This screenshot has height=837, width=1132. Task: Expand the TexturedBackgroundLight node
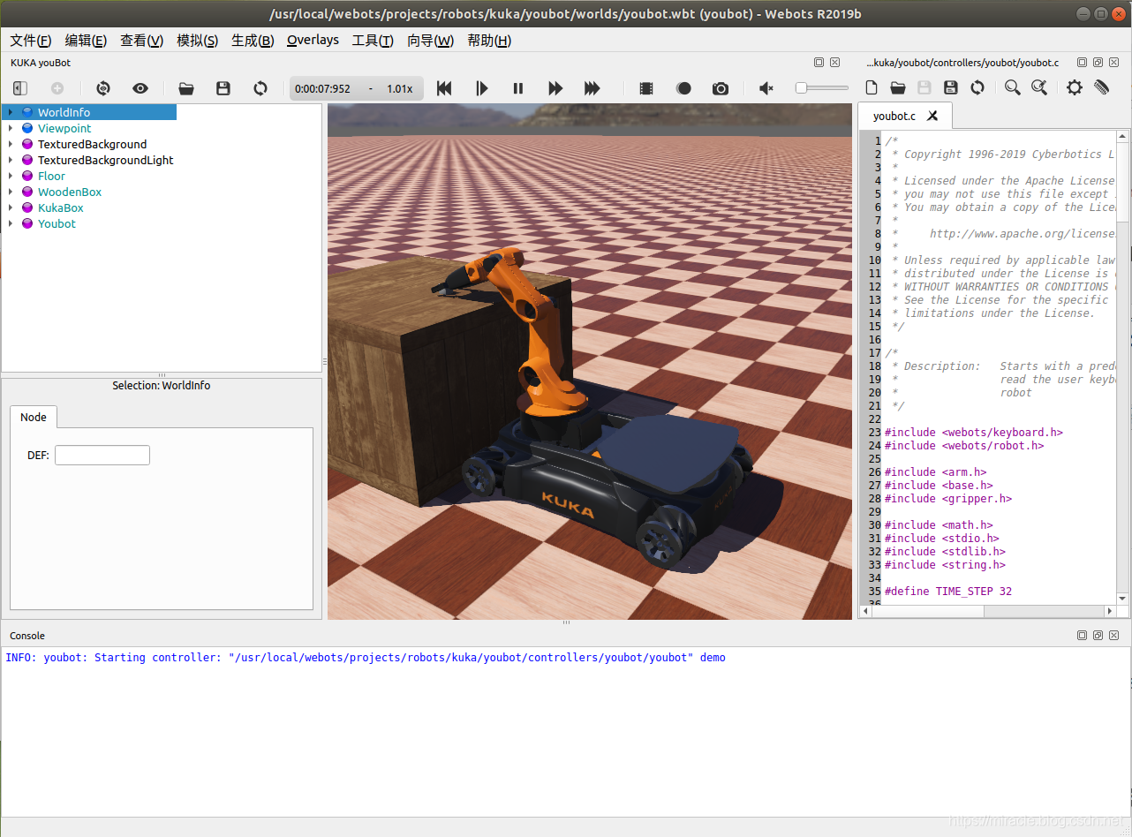pos(10,160)
